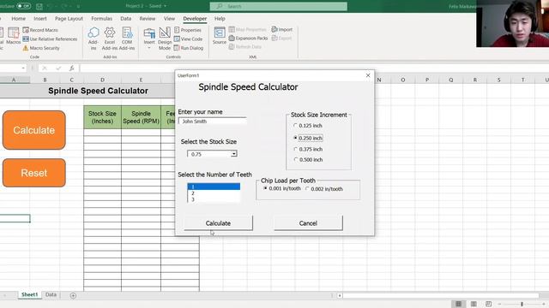Open the Insert controls menu
This screenshot has width=549, height=308.
click(149, 38)
